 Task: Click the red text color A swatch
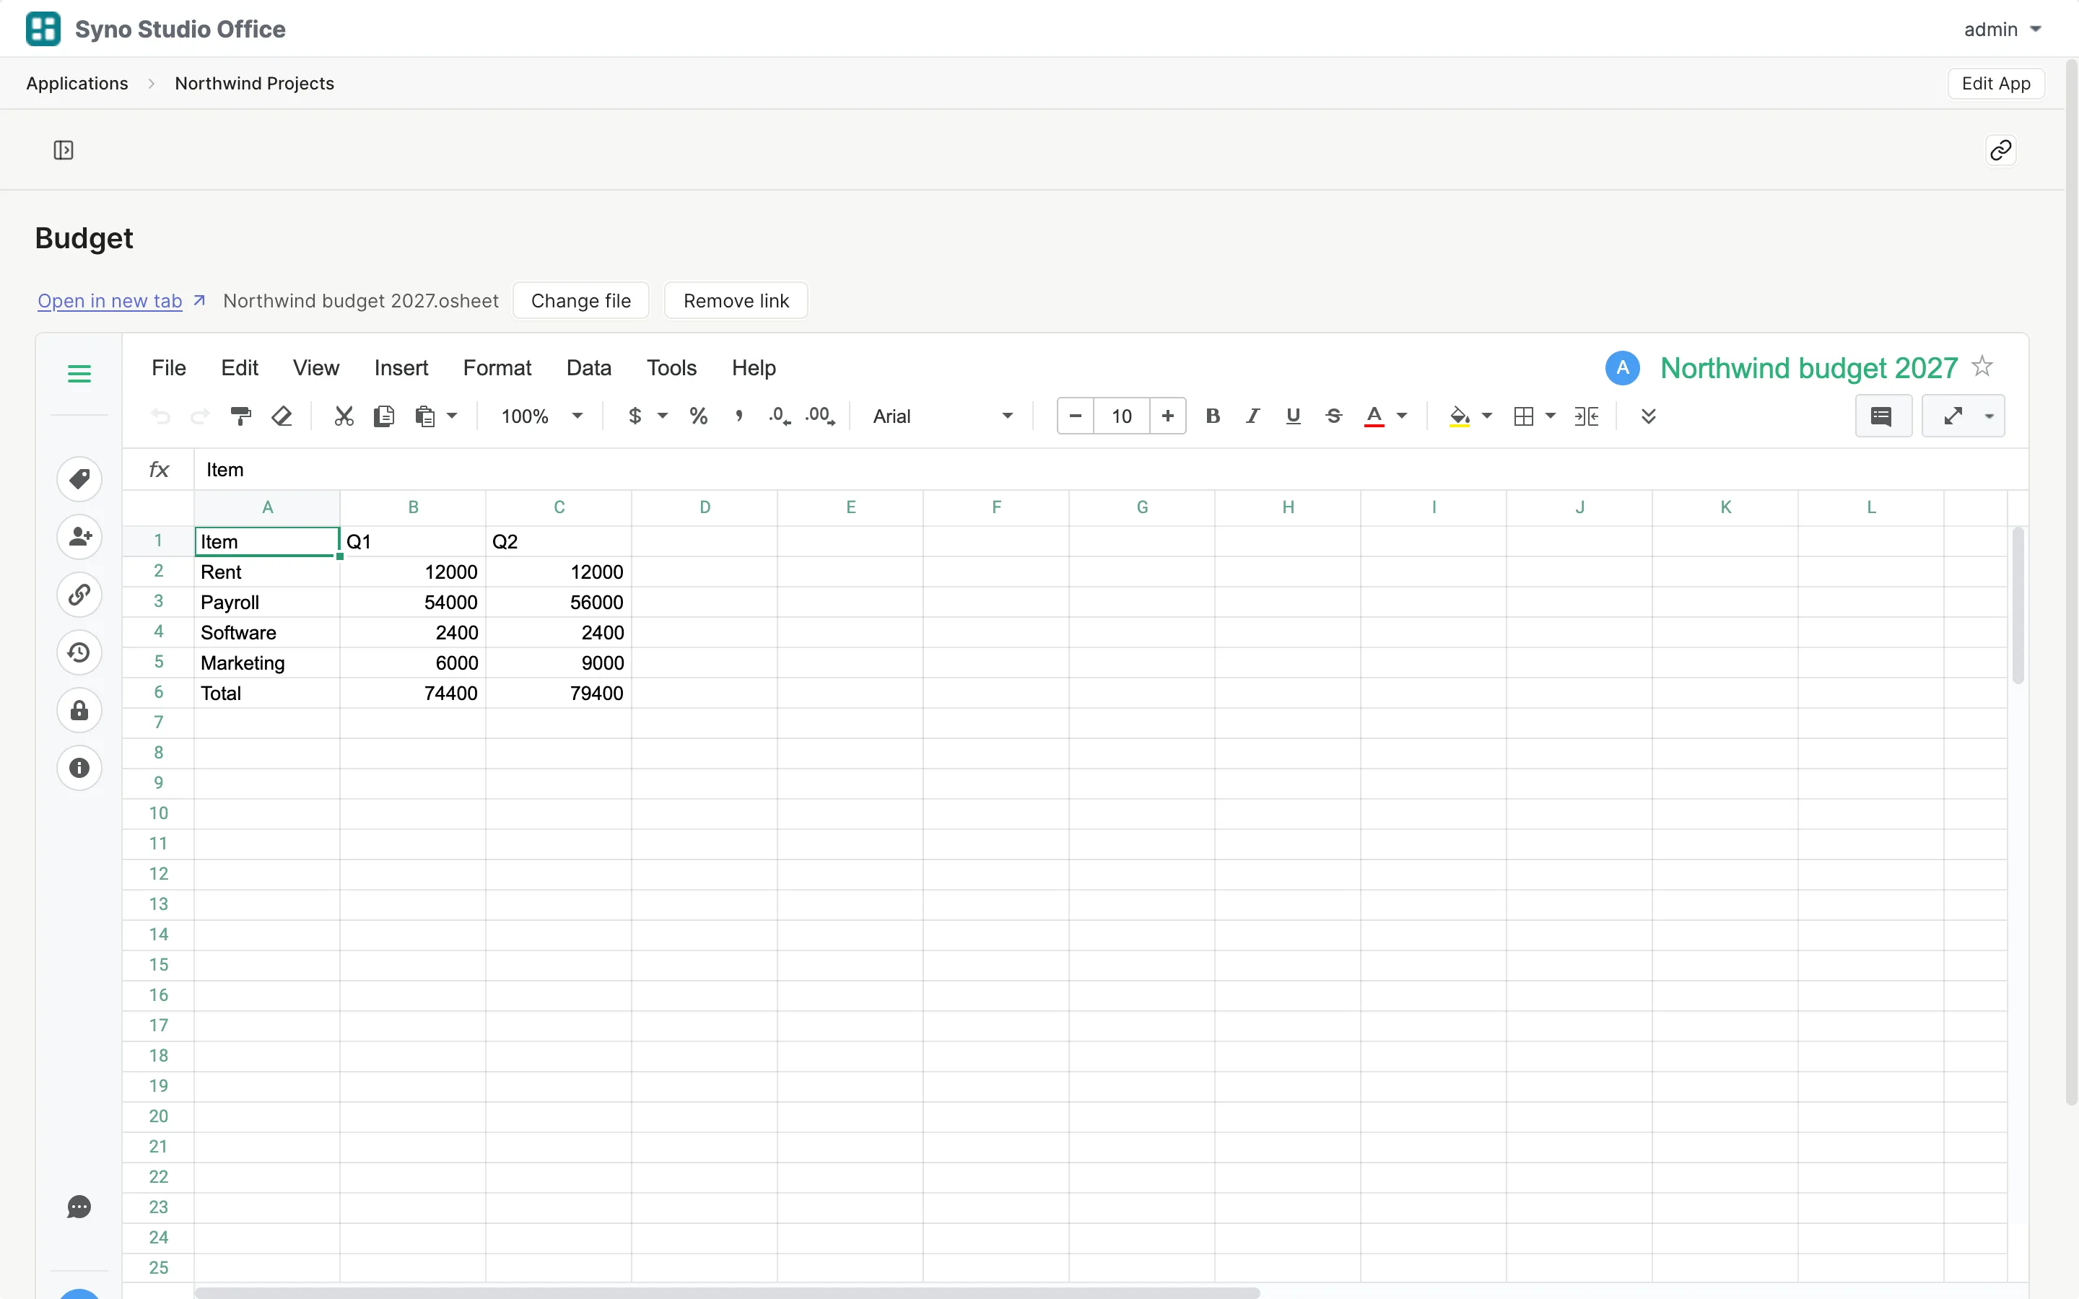1374,416
